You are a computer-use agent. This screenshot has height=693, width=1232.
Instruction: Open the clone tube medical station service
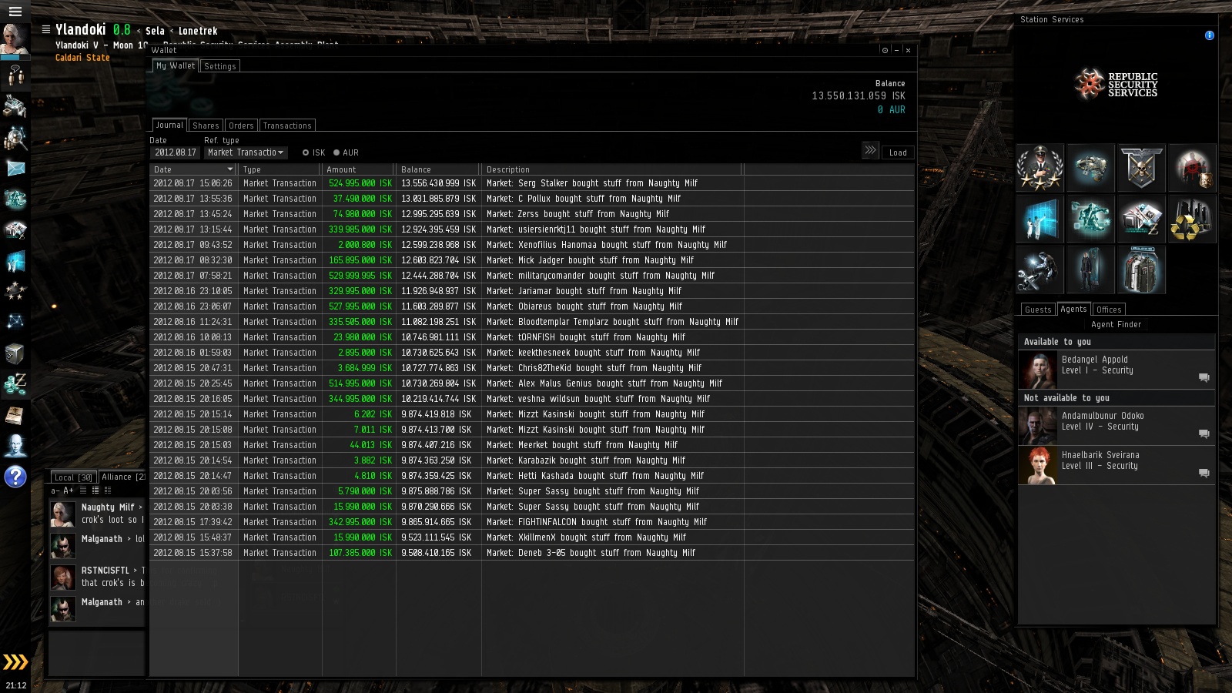tap(1090, 269)
